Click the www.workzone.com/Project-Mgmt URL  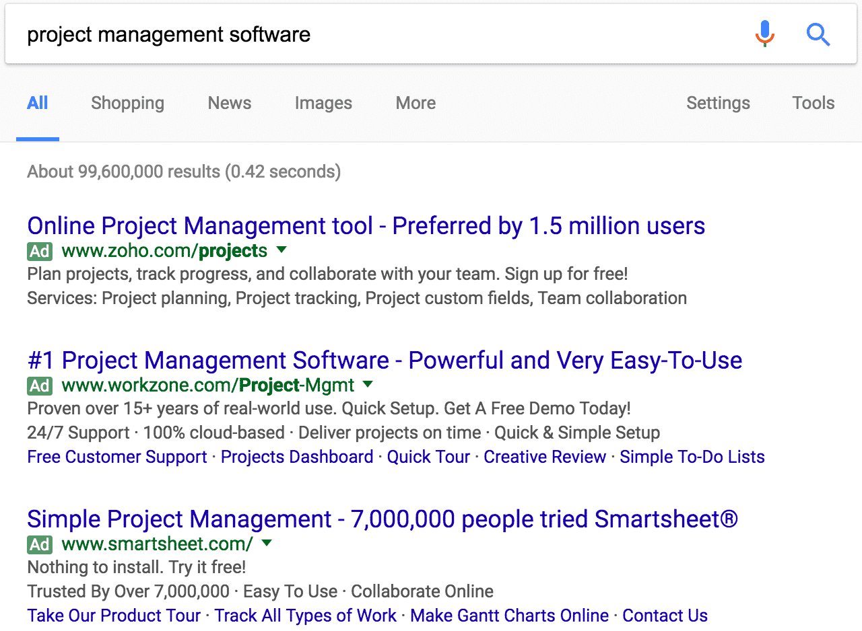pos(208,385)
